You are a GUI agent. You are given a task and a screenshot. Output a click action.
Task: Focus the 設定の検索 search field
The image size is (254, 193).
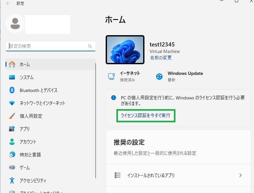pos(50,46)
